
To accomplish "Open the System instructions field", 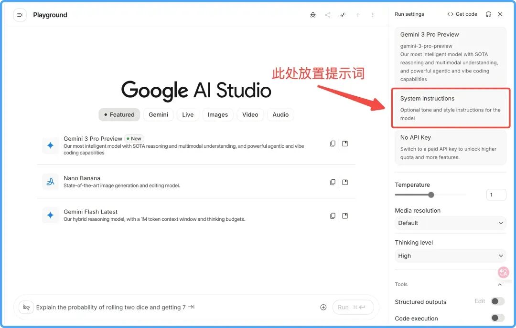I will [450, 108].
